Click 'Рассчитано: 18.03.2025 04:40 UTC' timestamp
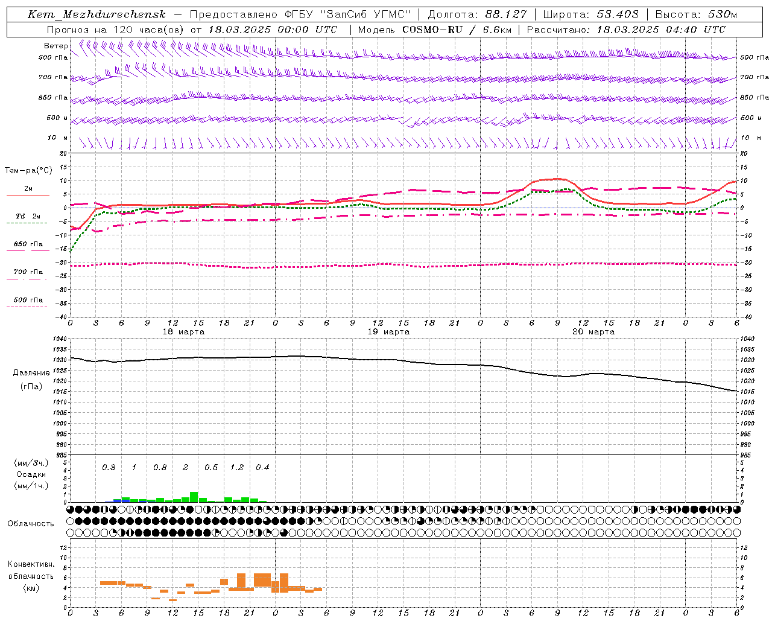The image size is (772, 618). tap(626, 30)
